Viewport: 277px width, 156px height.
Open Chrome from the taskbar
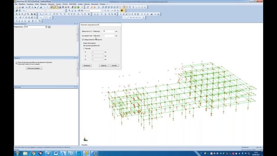pos(33,153)
